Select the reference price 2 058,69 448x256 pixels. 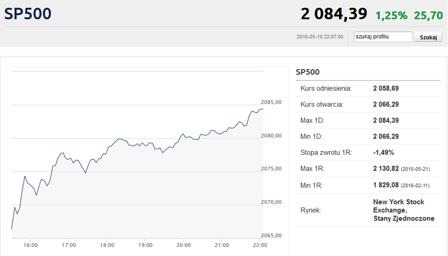coord(386,89)
